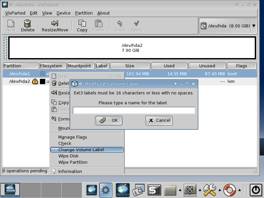This screenshot has width=264, height=198.
Task: Sort by the Partition column header
Action: 20,66
